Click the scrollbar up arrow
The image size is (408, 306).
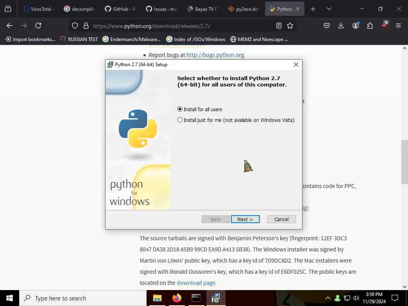tap(404, 48)
